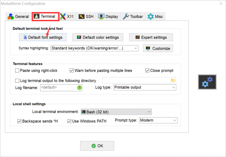This screenshot has height=157, width=226.
Task: Switch to the Toolbar tab
Action: pos(133,16)
